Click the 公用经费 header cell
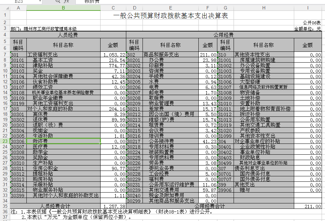 click(223, 35)
